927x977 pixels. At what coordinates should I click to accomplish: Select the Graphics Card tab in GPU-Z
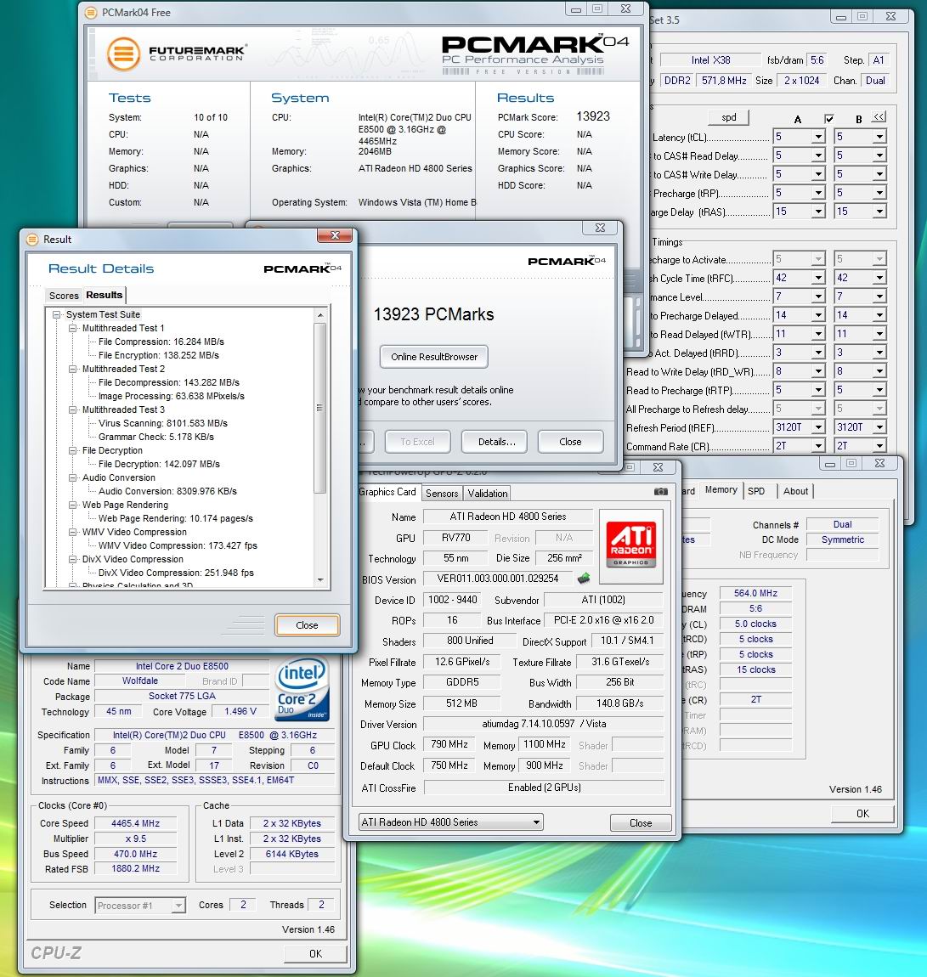[x=387, y=492]
